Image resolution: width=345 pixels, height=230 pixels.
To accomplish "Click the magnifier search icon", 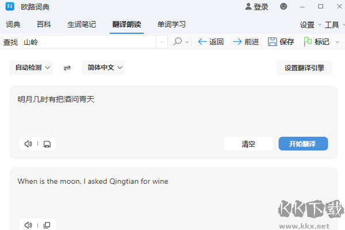I will [x=178, y=41].
